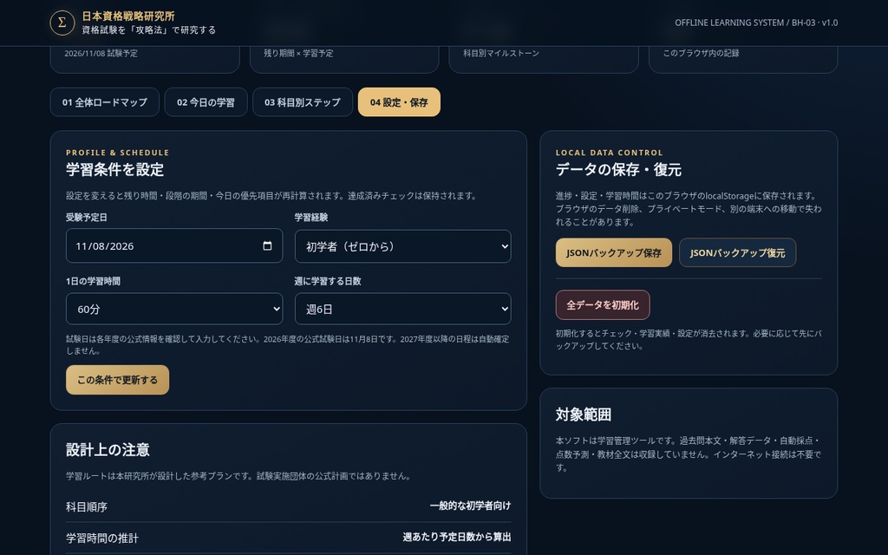
Task: Click the このブラウザ内の記録 card text
Action: [x=701, y=53]
